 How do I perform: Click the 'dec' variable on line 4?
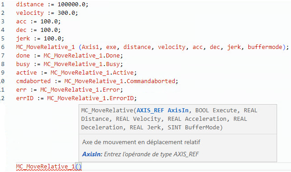22,30
